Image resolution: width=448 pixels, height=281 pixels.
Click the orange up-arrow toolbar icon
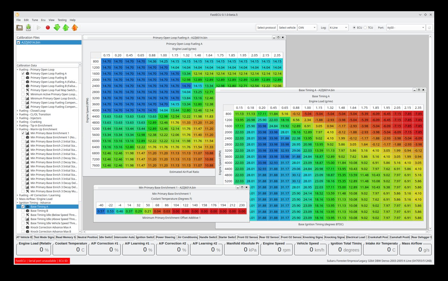tap(75, 28)
